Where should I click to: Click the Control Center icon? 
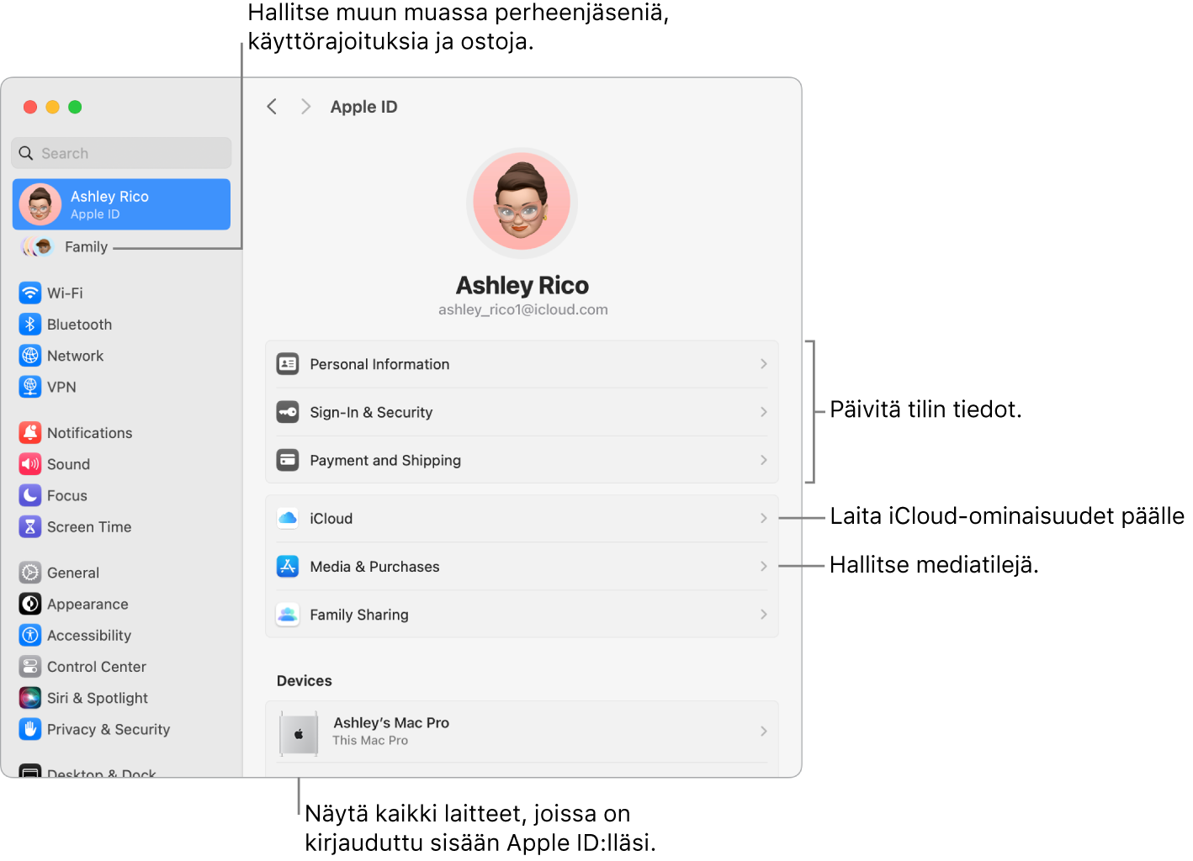pos(30,666)
